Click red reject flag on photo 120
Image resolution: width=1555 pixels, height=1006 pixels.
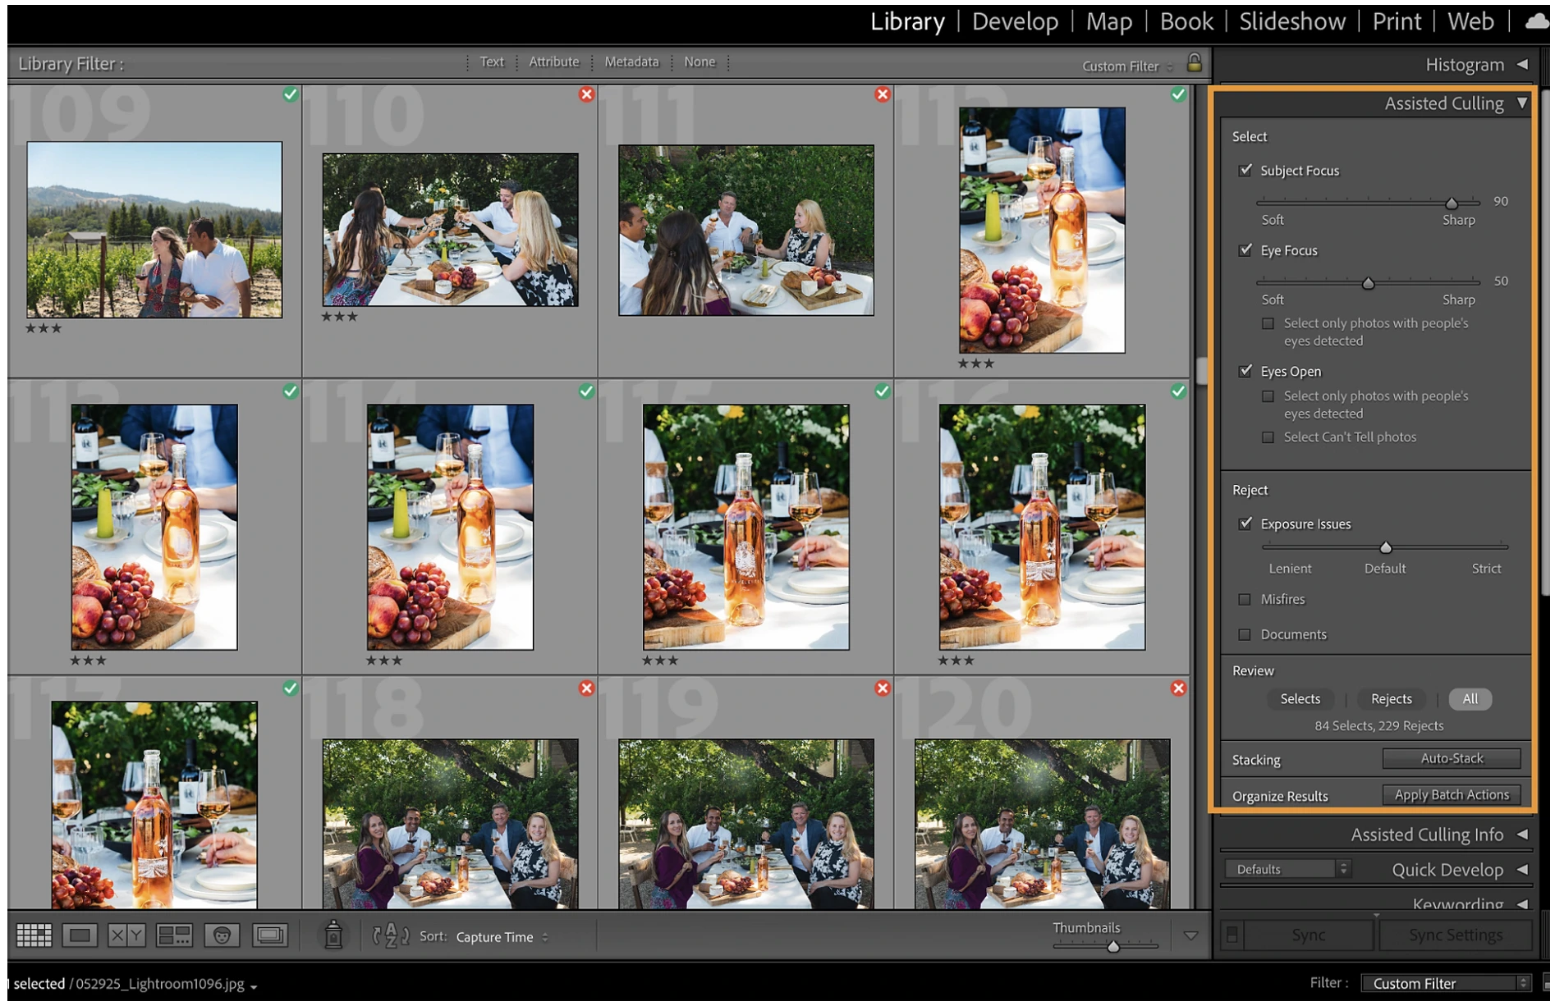coord(1178,688)
